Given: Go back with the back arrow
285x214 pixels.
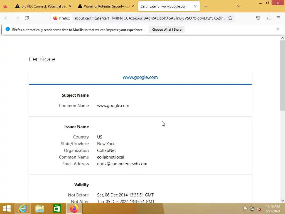Looking at the screenshot, I should (7, 18).
